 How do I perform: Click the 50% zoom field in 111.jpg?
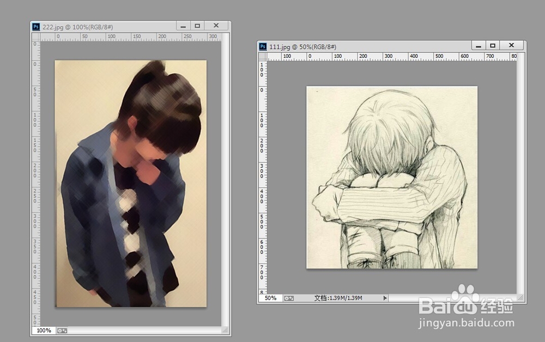tap(270, 298)
